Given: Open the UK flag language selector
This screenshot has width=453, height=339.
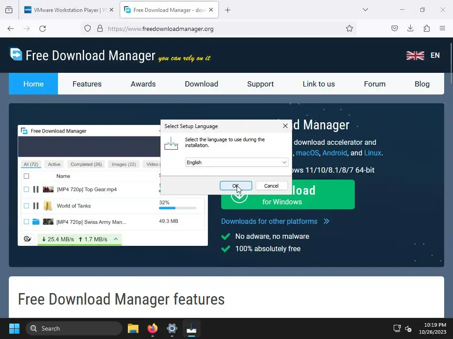Looking at the screenshot, I should click(415, 55).
